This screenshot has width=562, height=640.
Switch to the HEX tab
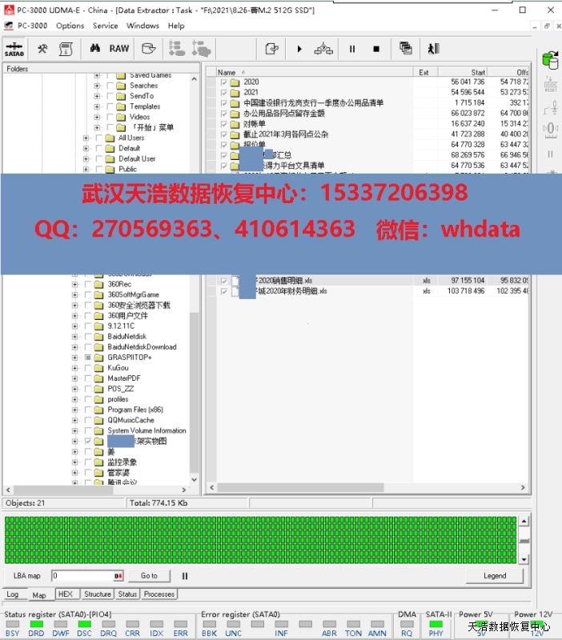click(x=66, y=594)
